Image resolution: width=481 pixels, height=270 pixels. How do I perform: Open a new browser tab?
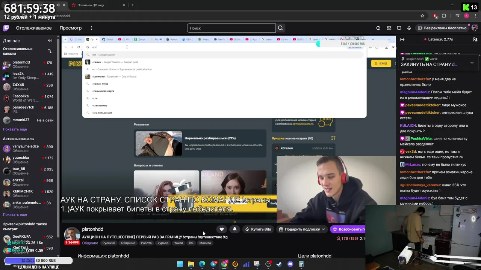click(x=133, y=5)
